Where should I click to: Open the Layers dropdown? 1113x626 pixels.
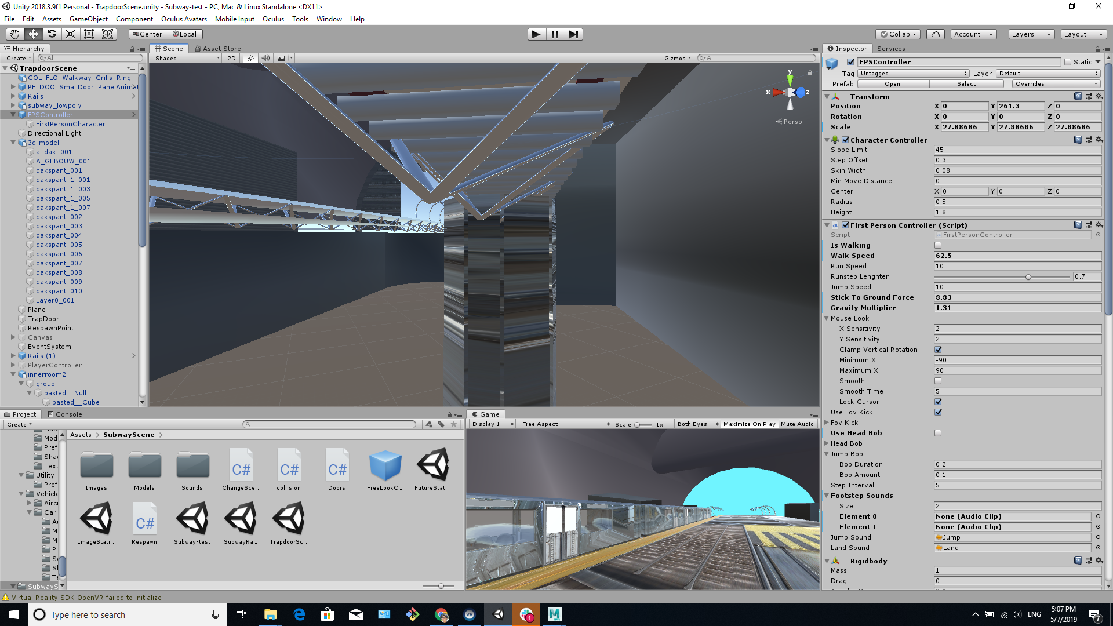tap(1031, 34)
